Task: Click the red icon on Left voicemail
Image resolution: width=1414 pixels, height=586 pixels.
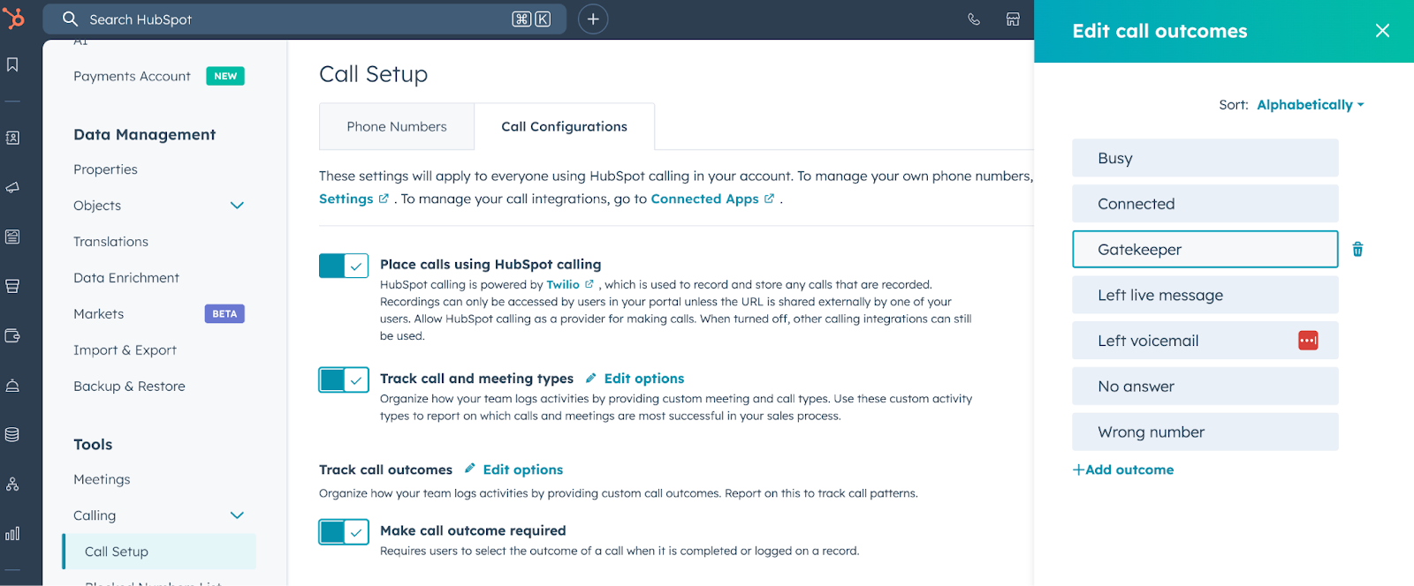Action: point(1308,341)
